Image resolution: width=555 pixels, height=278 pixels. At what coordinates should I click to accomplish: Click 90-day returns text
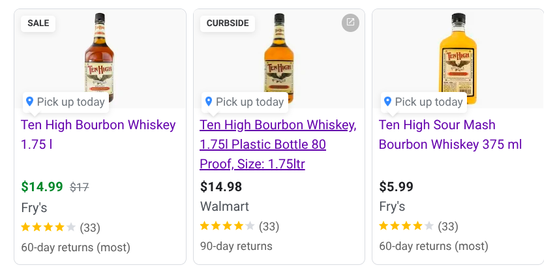[236, 246]
